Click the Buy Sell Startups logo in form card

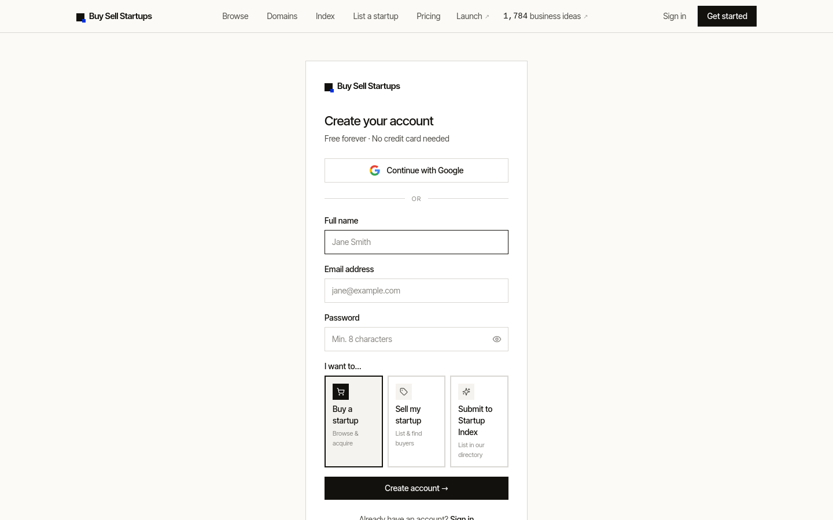pyautogui.click(x=362, y=87)
